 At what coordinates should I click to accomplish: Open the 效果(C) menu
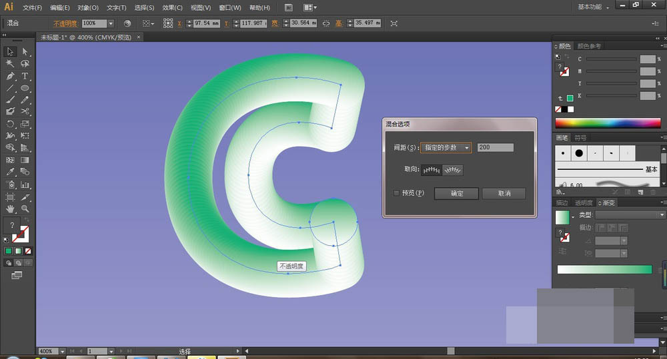click(172, 7)
